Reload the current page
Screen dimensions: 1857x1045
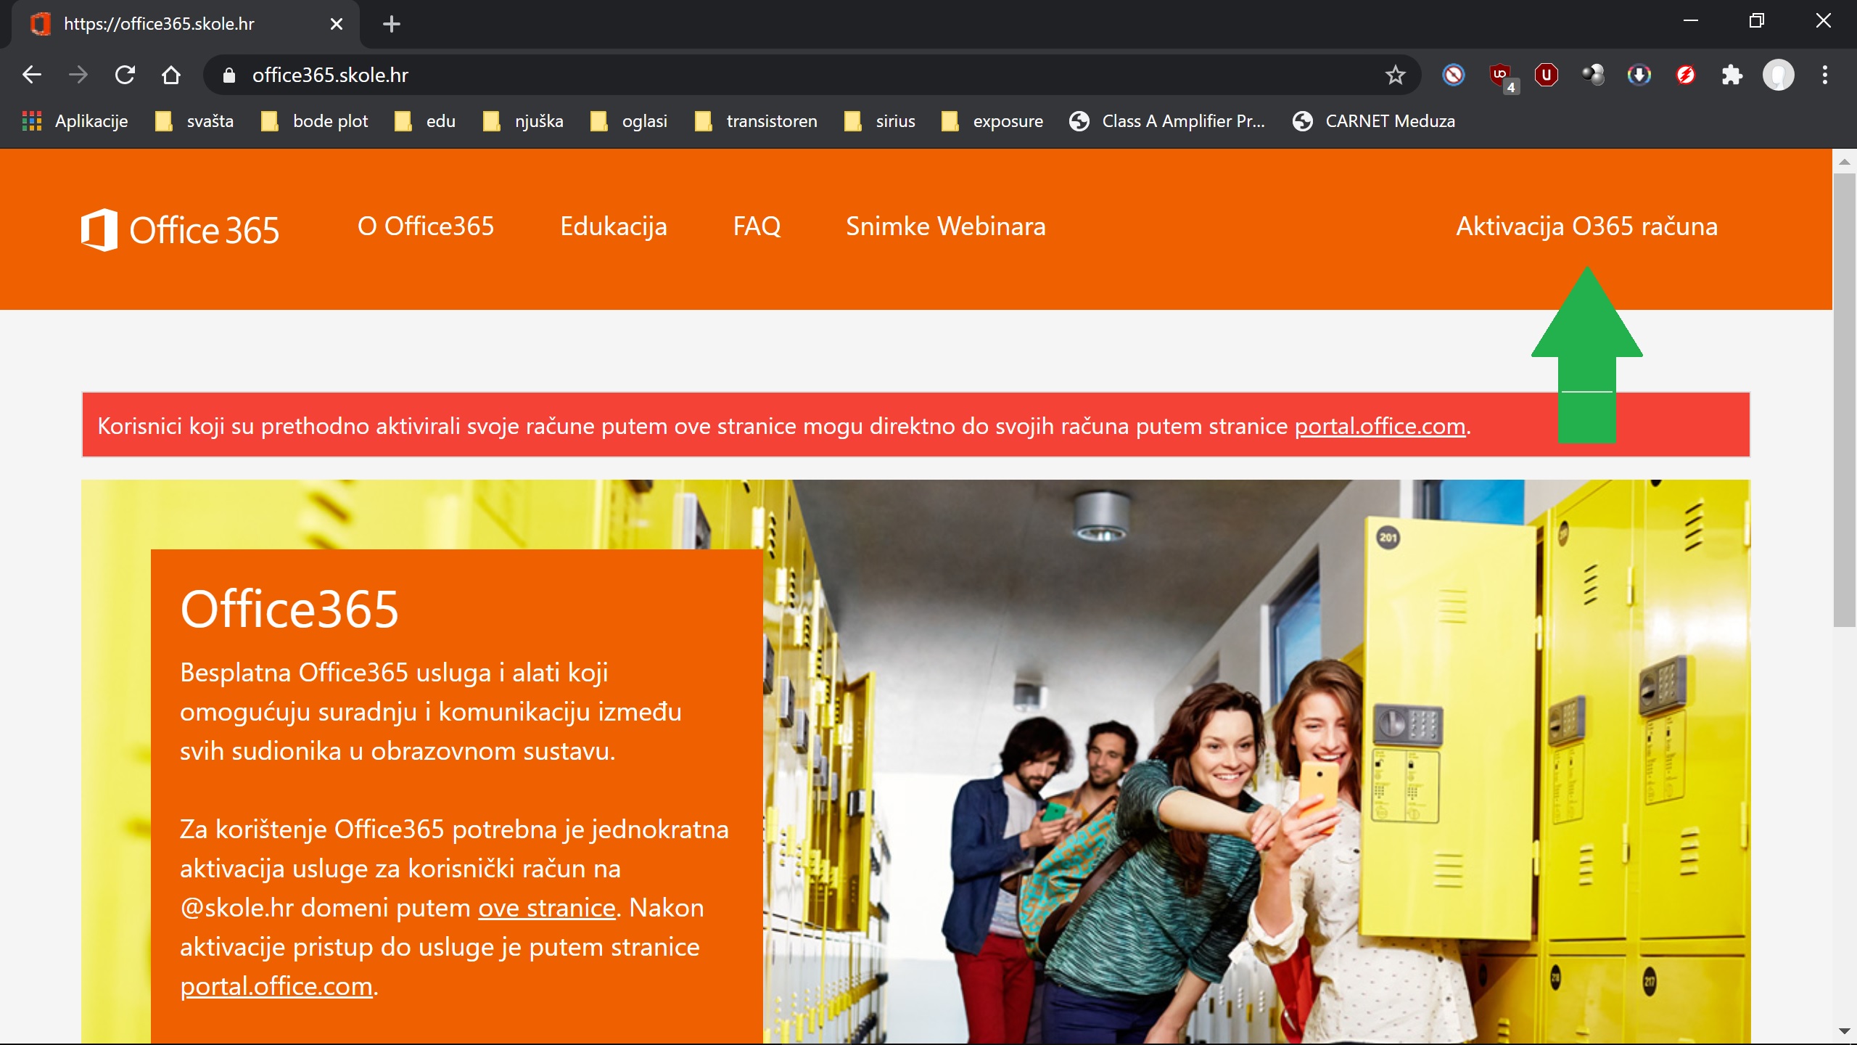(125, 75)
